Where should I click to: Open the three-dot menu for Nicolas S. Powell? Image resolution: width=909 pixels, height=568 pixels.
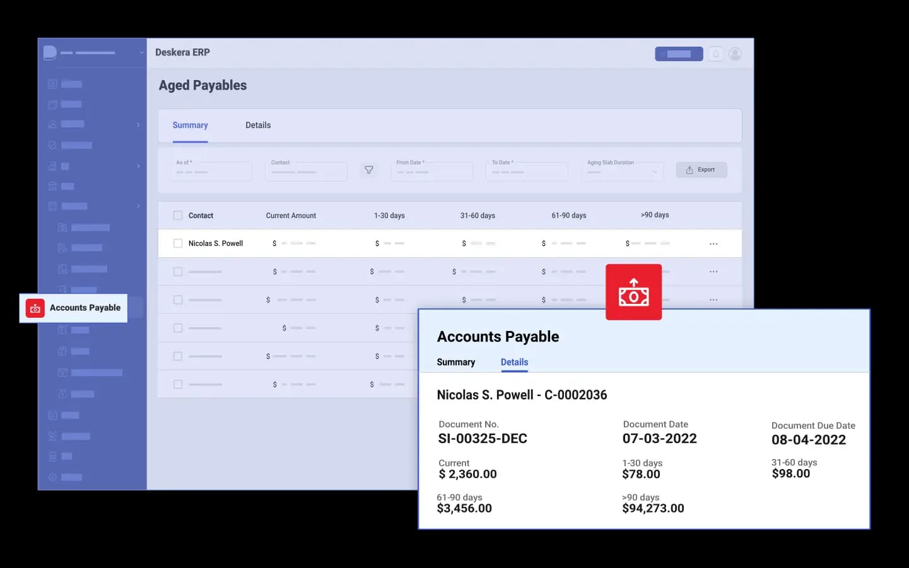[x=713, y=244]
